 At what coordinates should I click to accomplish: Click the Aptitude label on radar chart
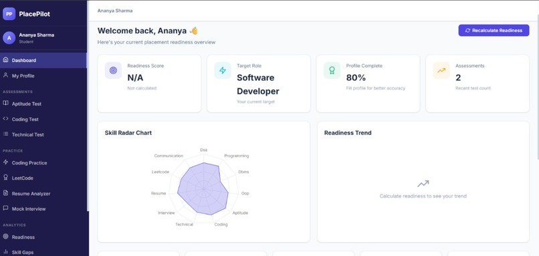pos(240,213)
